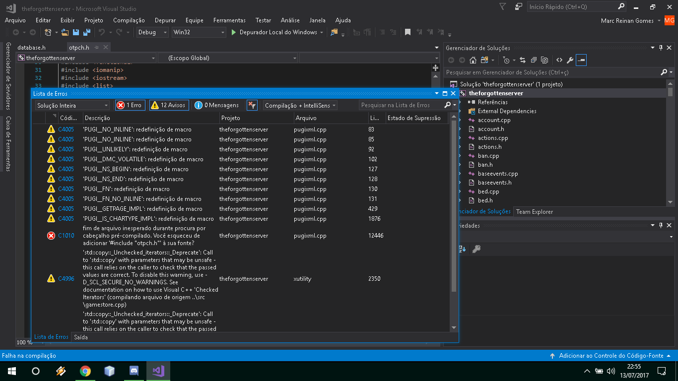The height and width of the screenshot is (381, 678).
Task: Click the View Code icon in Solution Explorer
Action: [x=559, y=60]
